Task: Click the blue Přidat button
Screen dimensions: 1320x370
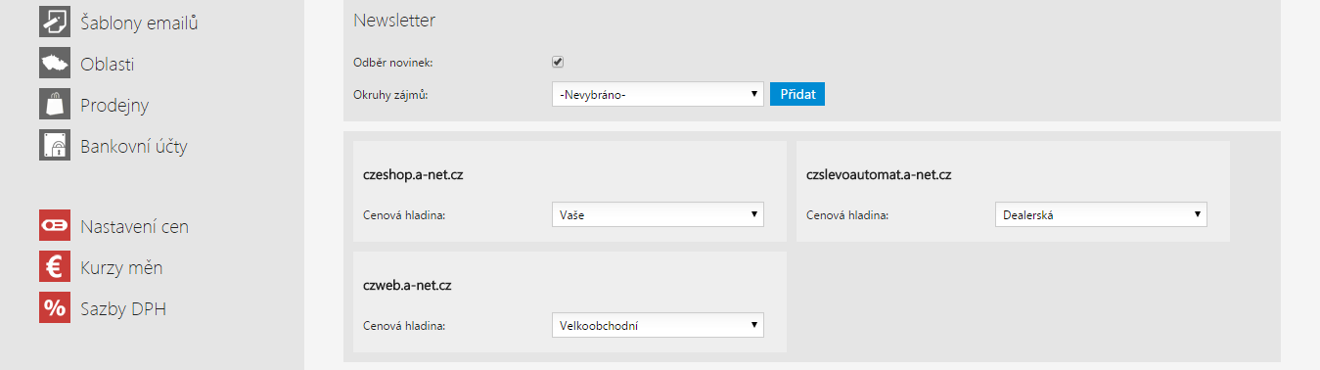Action: [797, 94]
